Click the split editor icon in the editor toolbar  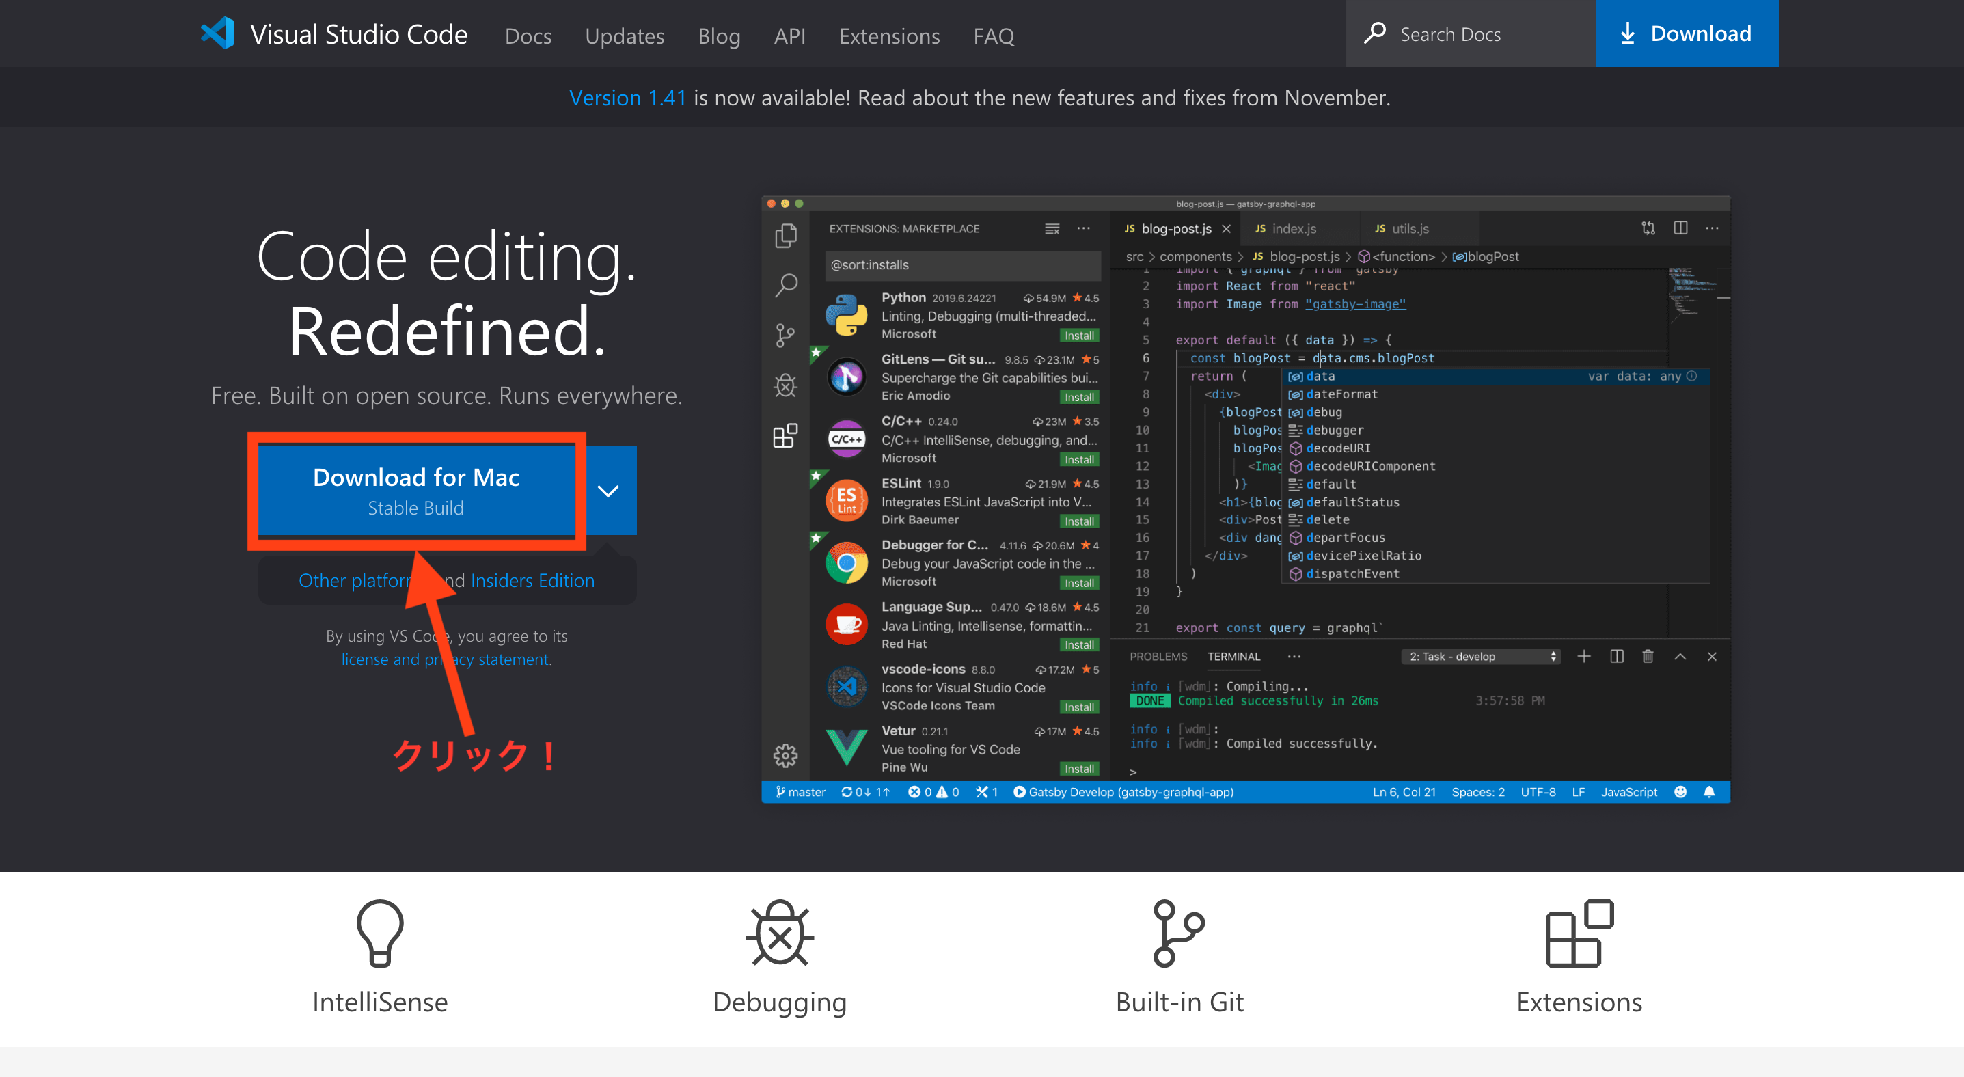coord(1680,228)
